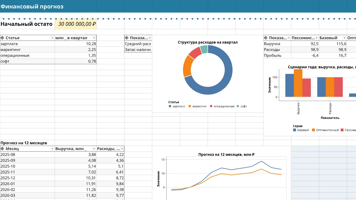Open the Расходы, … filter dropdown in the forecast table
This screenshot has height=200, width=356.
click(122, 149)
